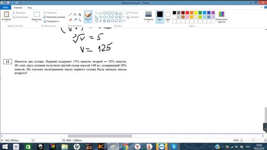This screenshot has height=150, width=267.
Task: Choose the right triangle shape
Action: point(96,17)
